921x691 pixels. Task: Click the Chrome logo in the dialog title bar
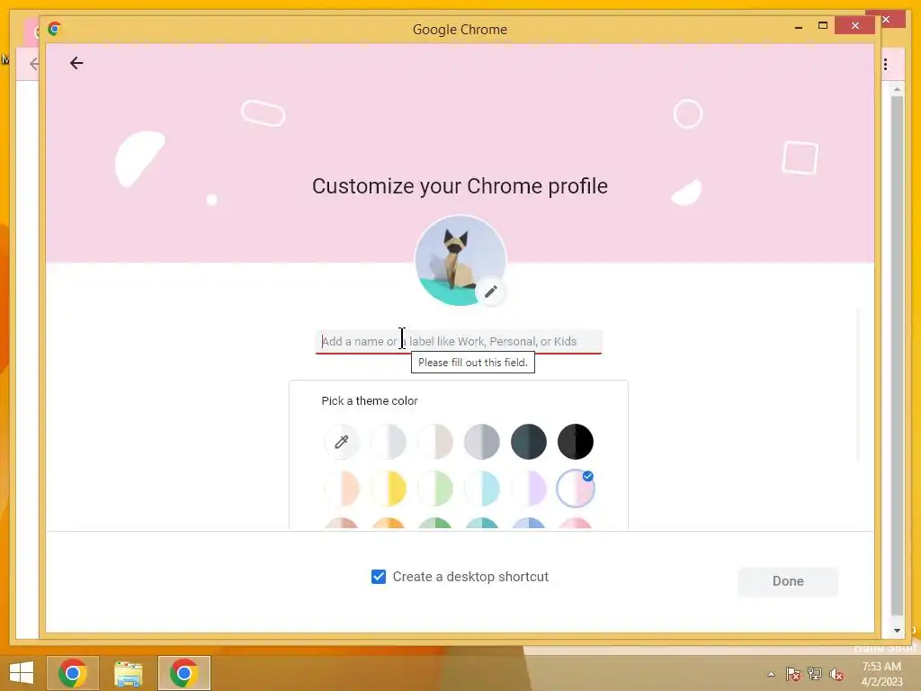point(54,29)
